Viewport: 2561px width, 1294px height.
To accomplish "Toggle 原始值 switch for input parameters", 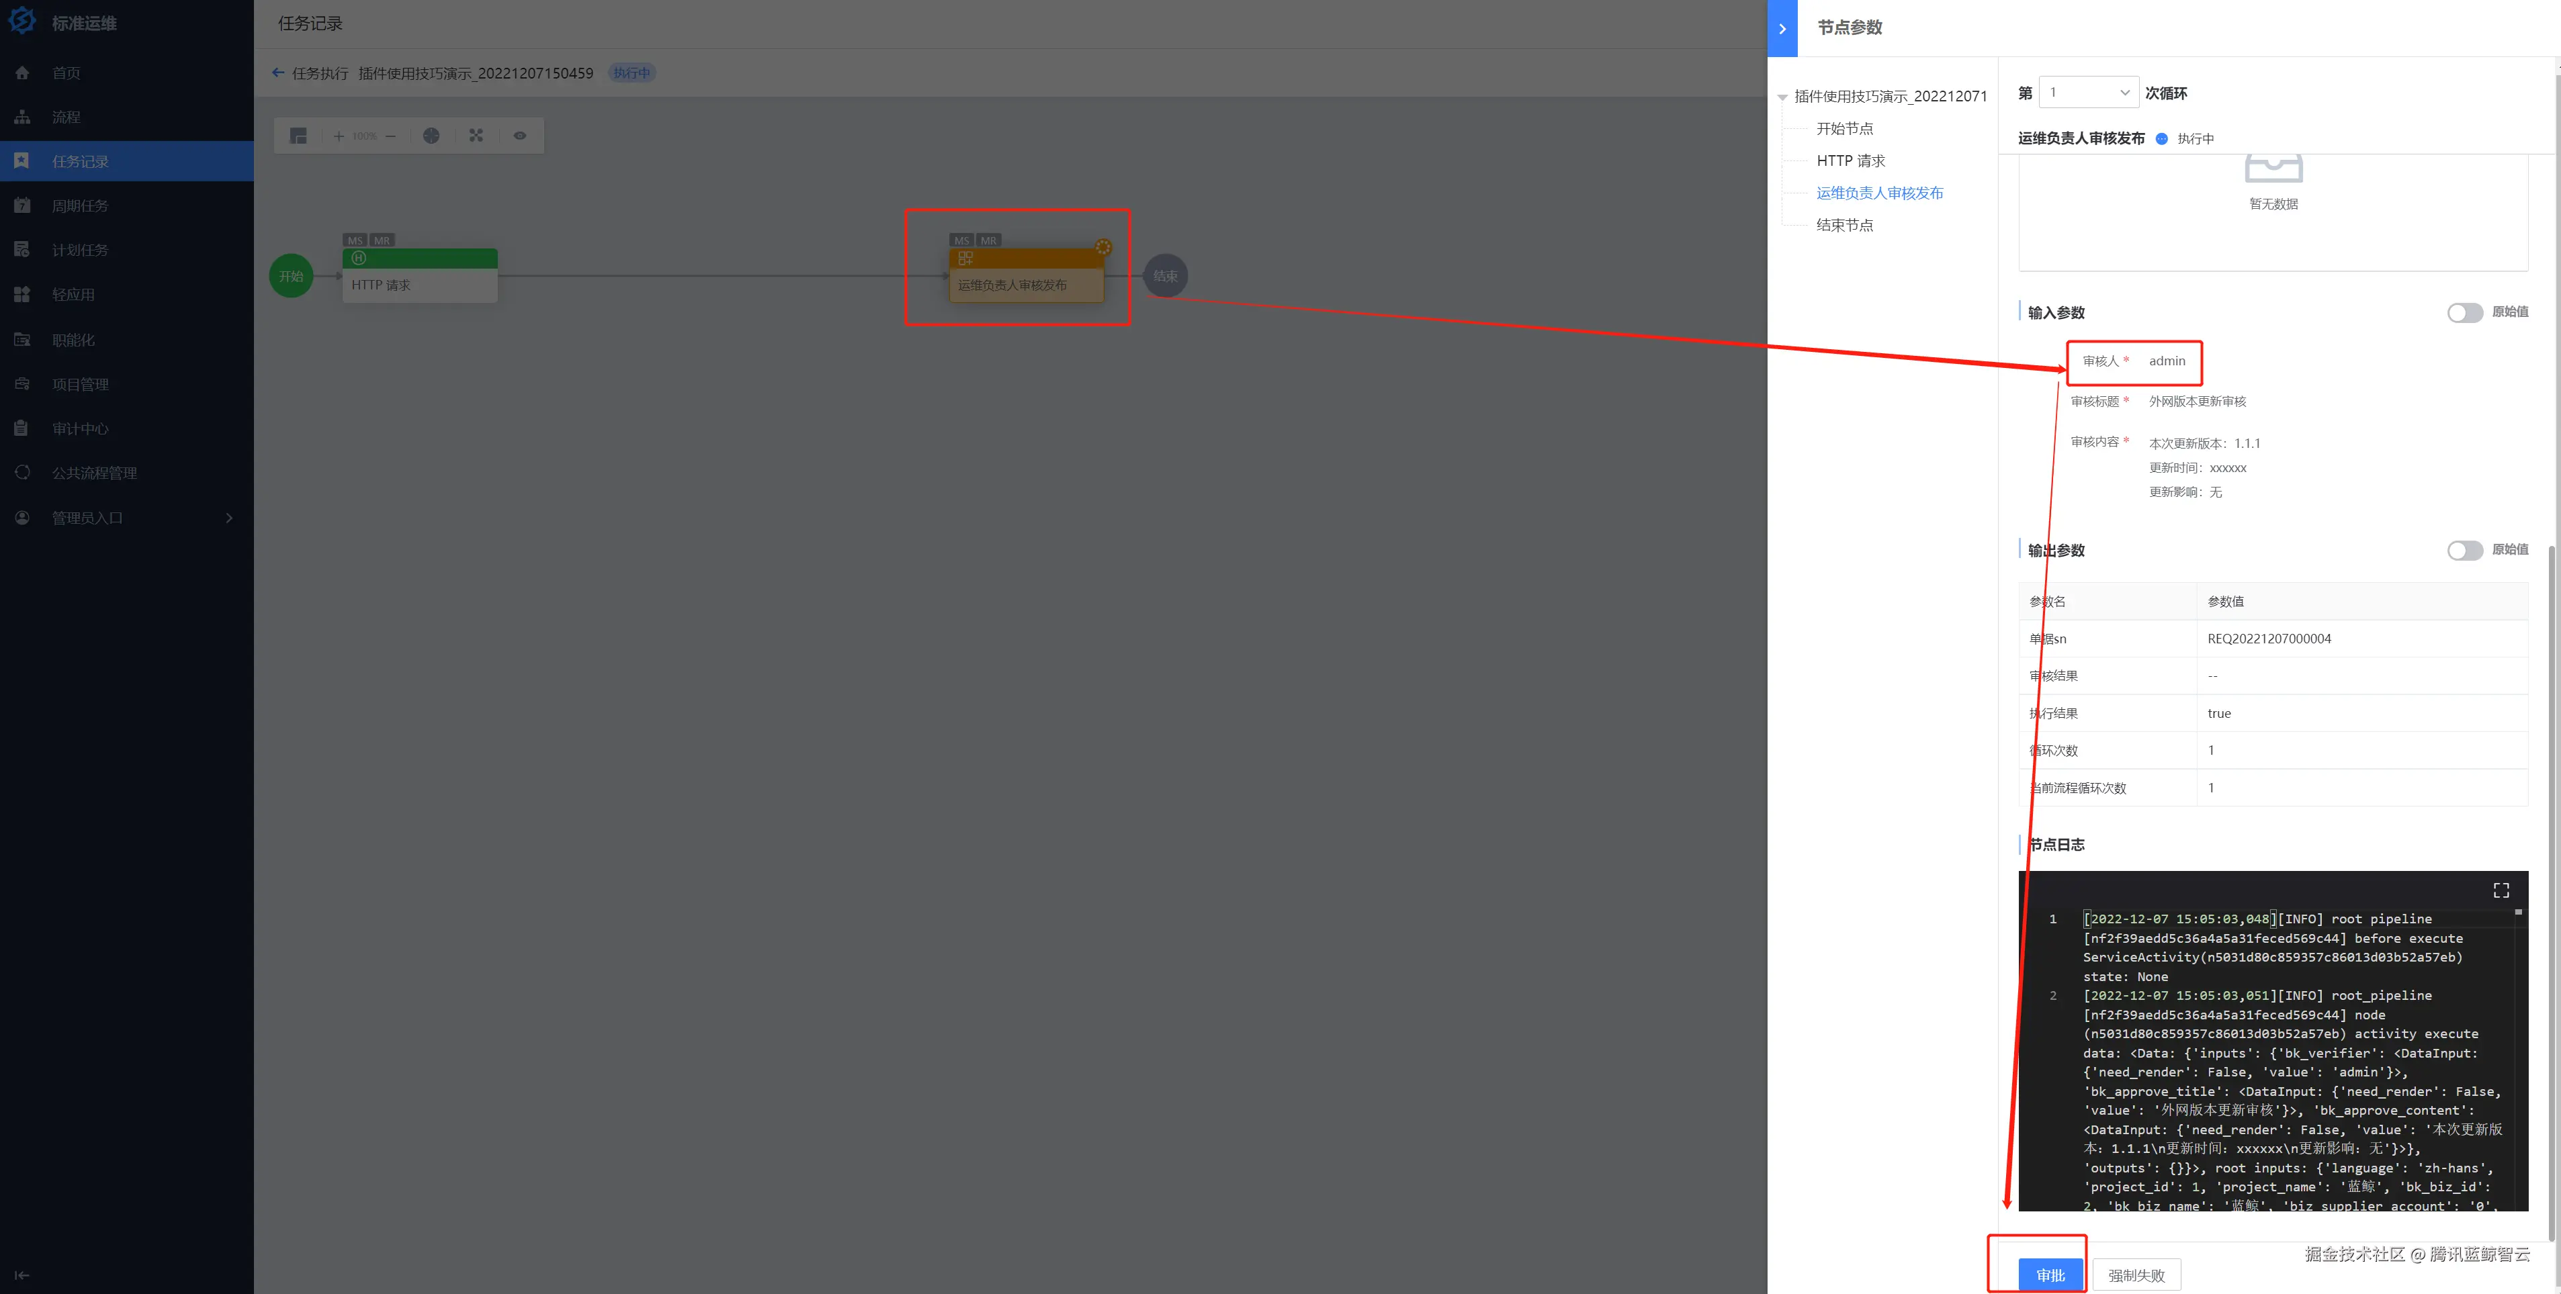I will coord(2464,313).
